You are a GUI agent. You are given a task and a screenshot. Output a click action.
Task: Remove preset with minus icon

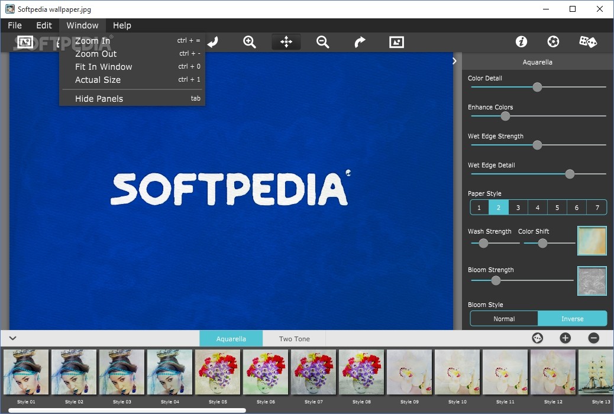point(594,338)
